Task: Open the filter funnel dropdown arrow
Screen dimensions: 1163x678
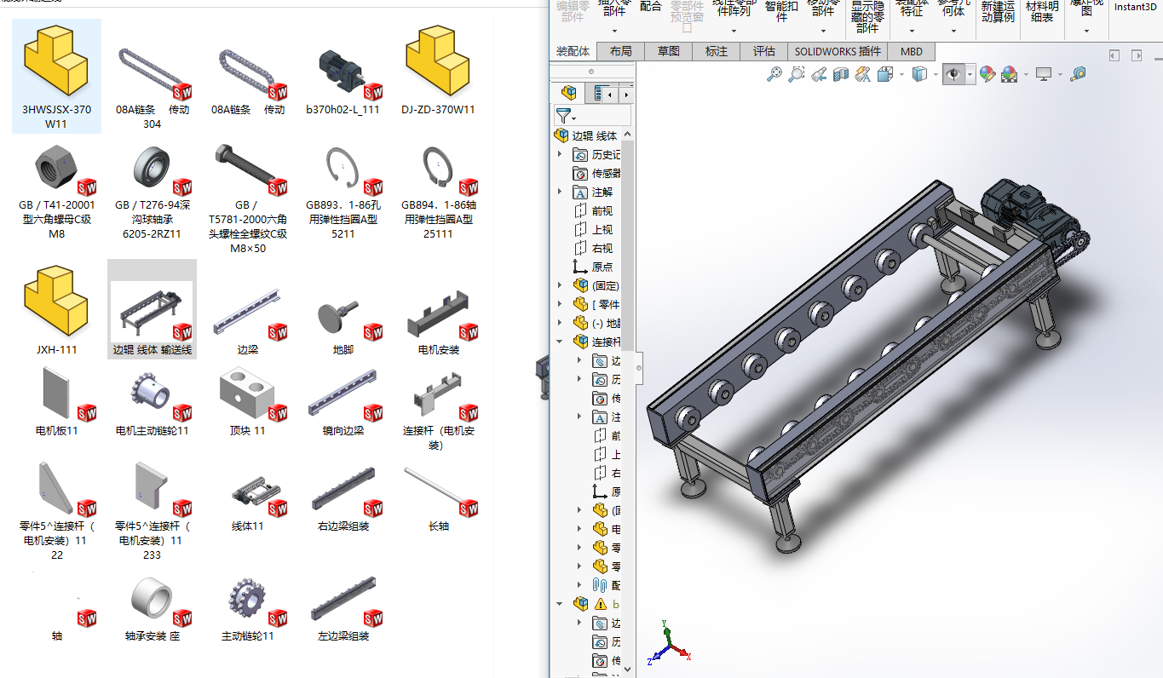Action: click(x=573, y=118)
